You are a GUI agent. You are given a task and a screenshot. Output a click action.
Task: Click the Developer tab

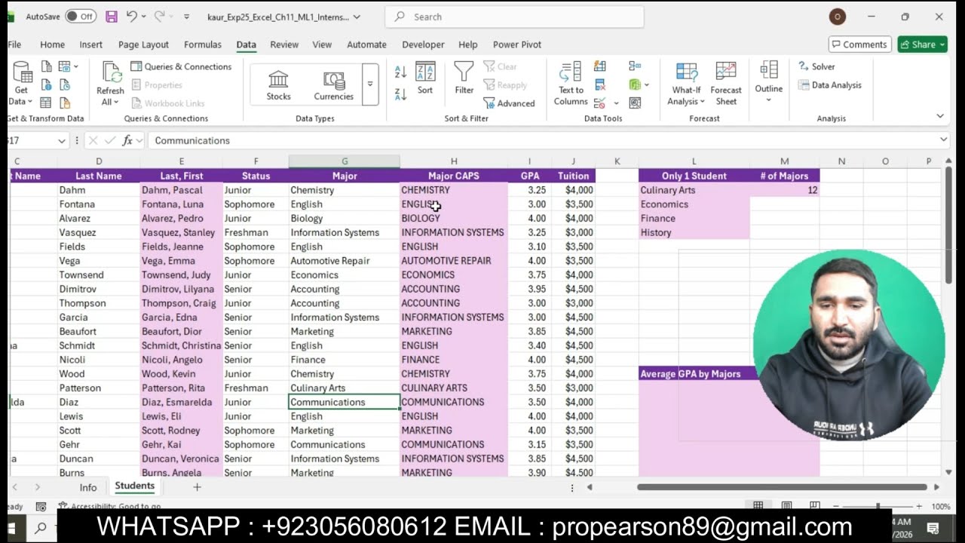(x=421, y=44)
